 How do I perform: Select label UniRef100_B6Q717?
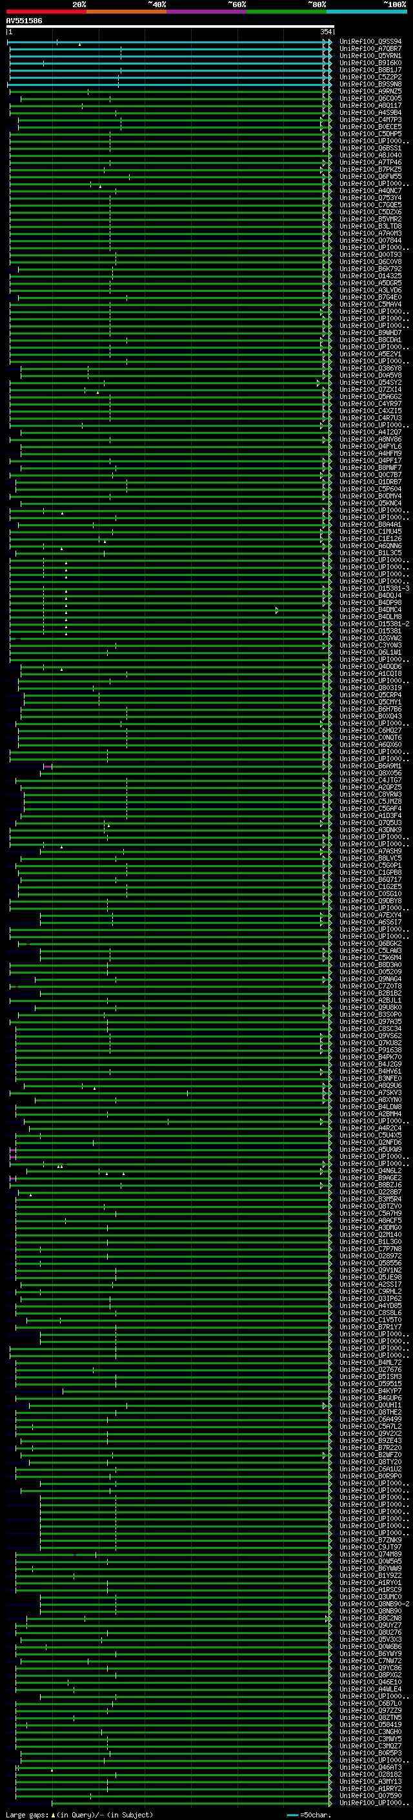click(x=370, y=879)
